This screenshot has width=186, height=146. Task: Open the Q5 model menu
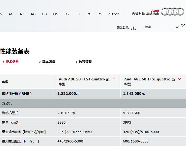coord(56,14)
